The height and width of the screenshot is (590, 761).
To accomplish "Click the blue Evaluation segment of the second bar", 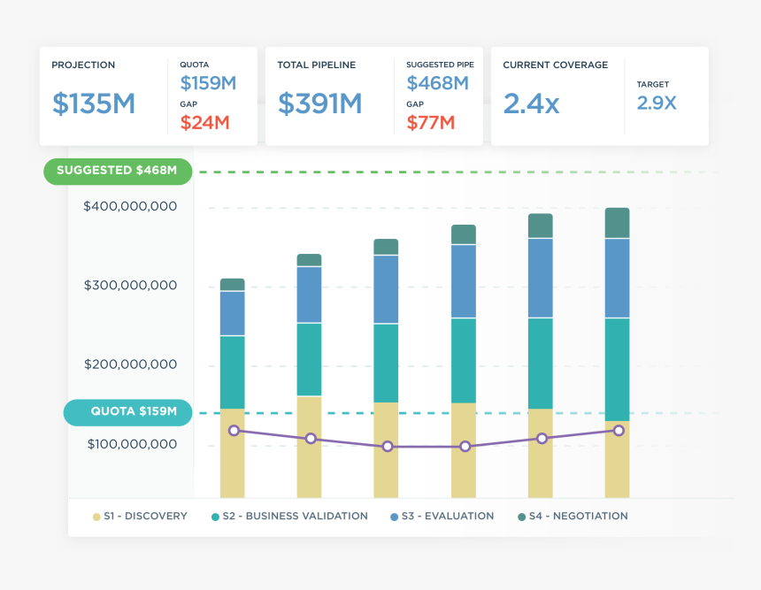I will (309, 295).
